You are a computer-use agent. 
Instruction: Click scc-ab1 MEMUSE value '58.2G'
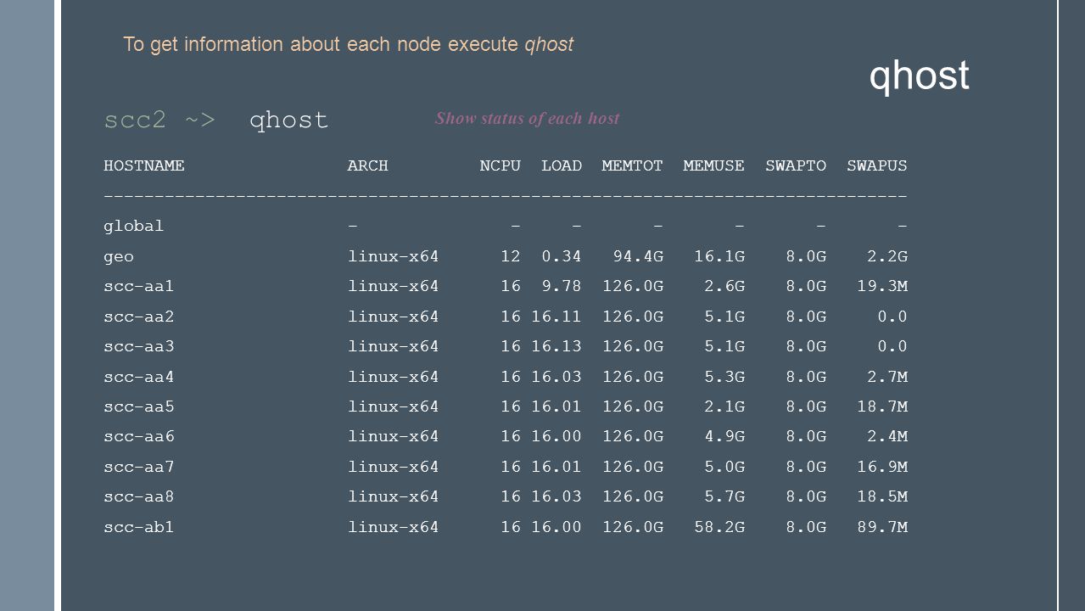[719, 528]
